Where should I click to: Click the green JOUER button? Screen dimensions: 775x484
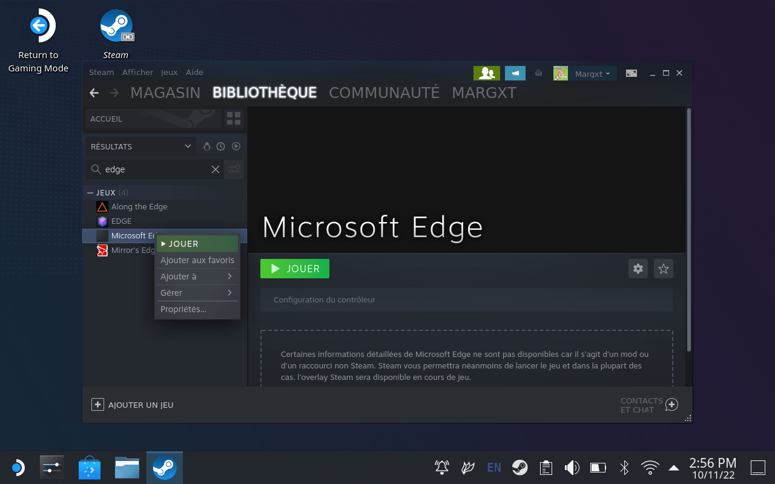click(295, 269)
